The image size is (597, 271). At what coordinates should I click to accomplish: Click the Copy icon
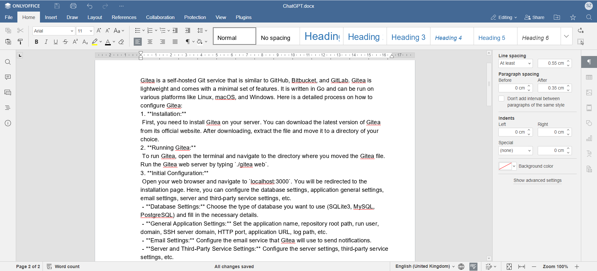tap(8, 31)
